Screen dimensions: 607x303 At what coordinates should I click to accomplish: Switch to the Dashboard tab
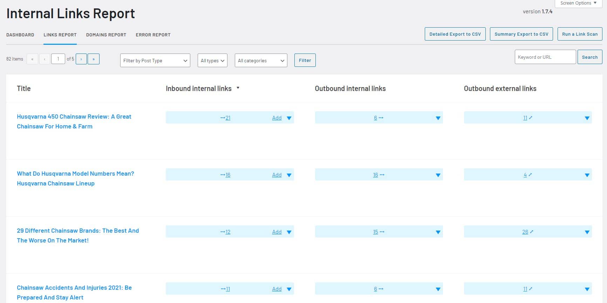[x=20, y=35]
